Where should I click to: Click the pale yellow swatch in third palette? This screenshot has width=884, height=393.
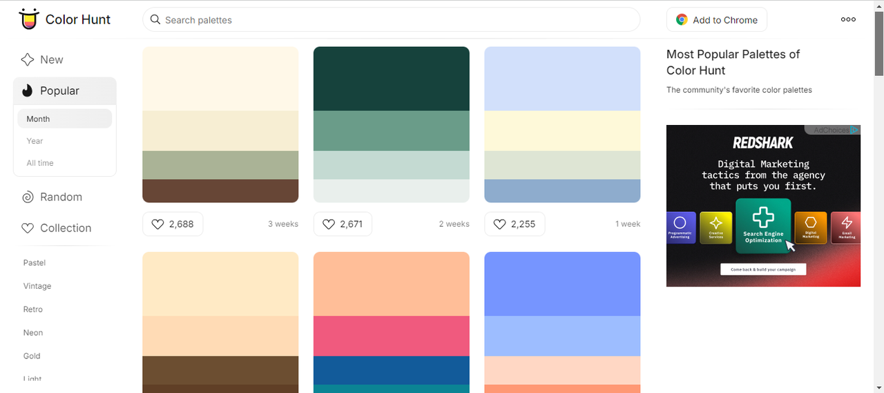coord(562,131)
